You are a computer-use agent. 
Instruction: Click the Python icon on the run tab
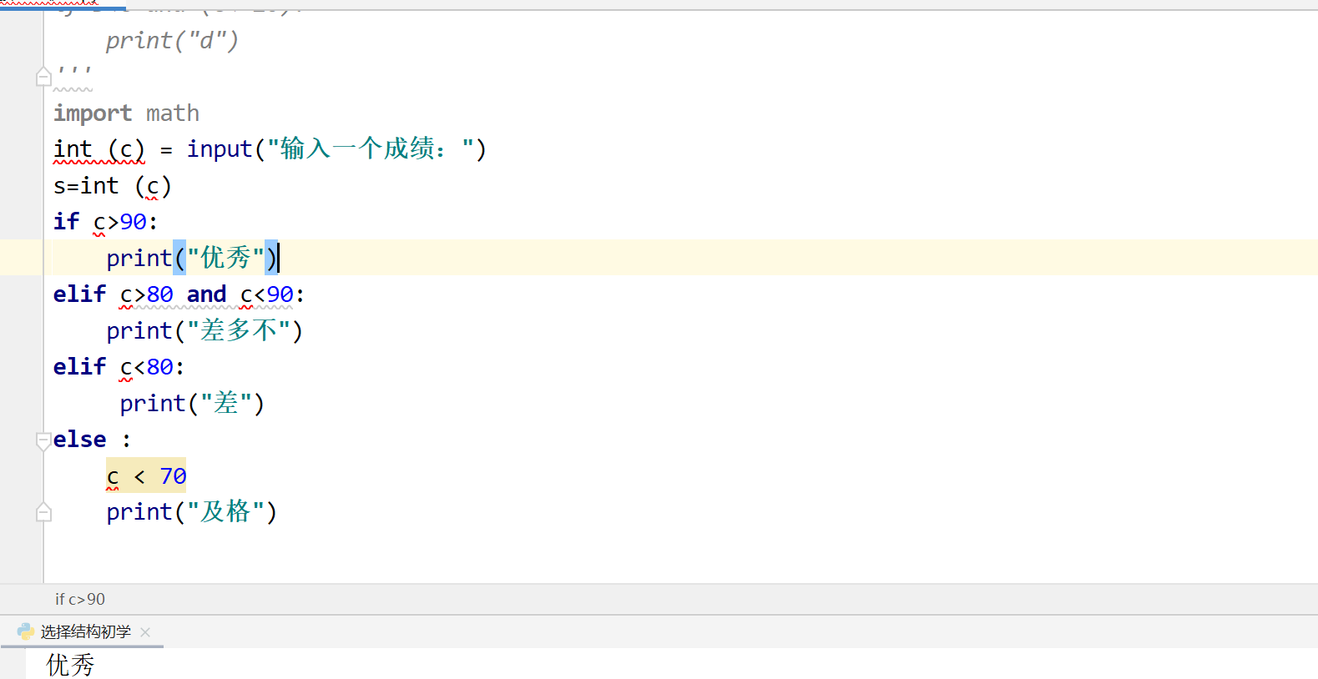(26, 631)
